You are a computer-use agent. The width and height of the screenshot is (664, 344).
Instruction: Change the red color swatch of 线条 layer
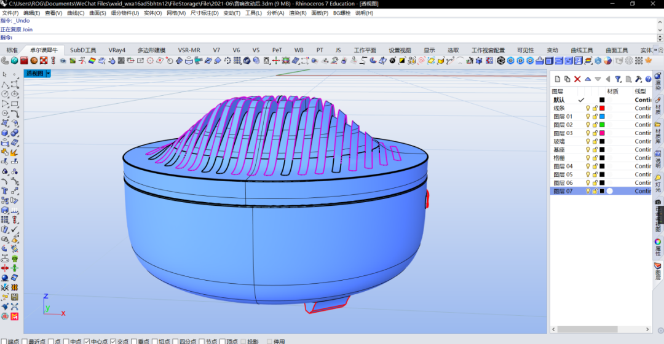click(x=602, y=108)
